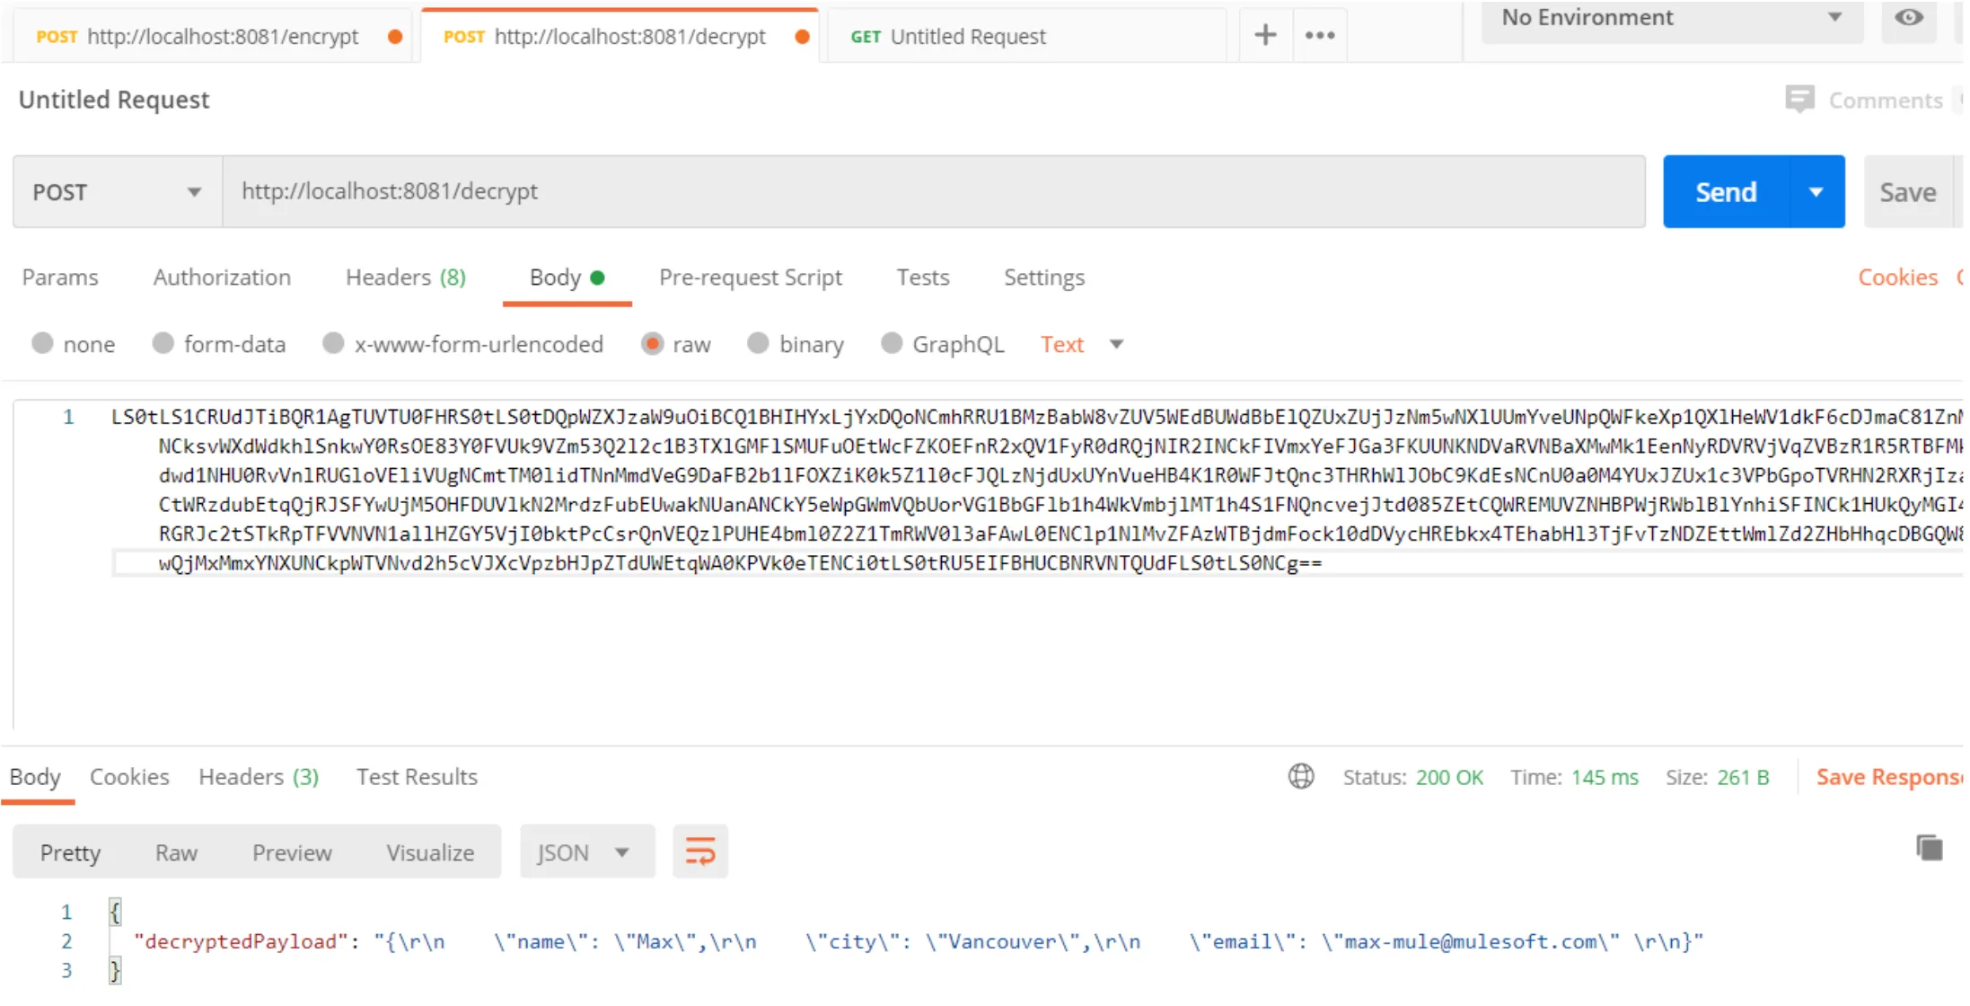
Task: Open the request Settings tab
Action: point(1044,277)
